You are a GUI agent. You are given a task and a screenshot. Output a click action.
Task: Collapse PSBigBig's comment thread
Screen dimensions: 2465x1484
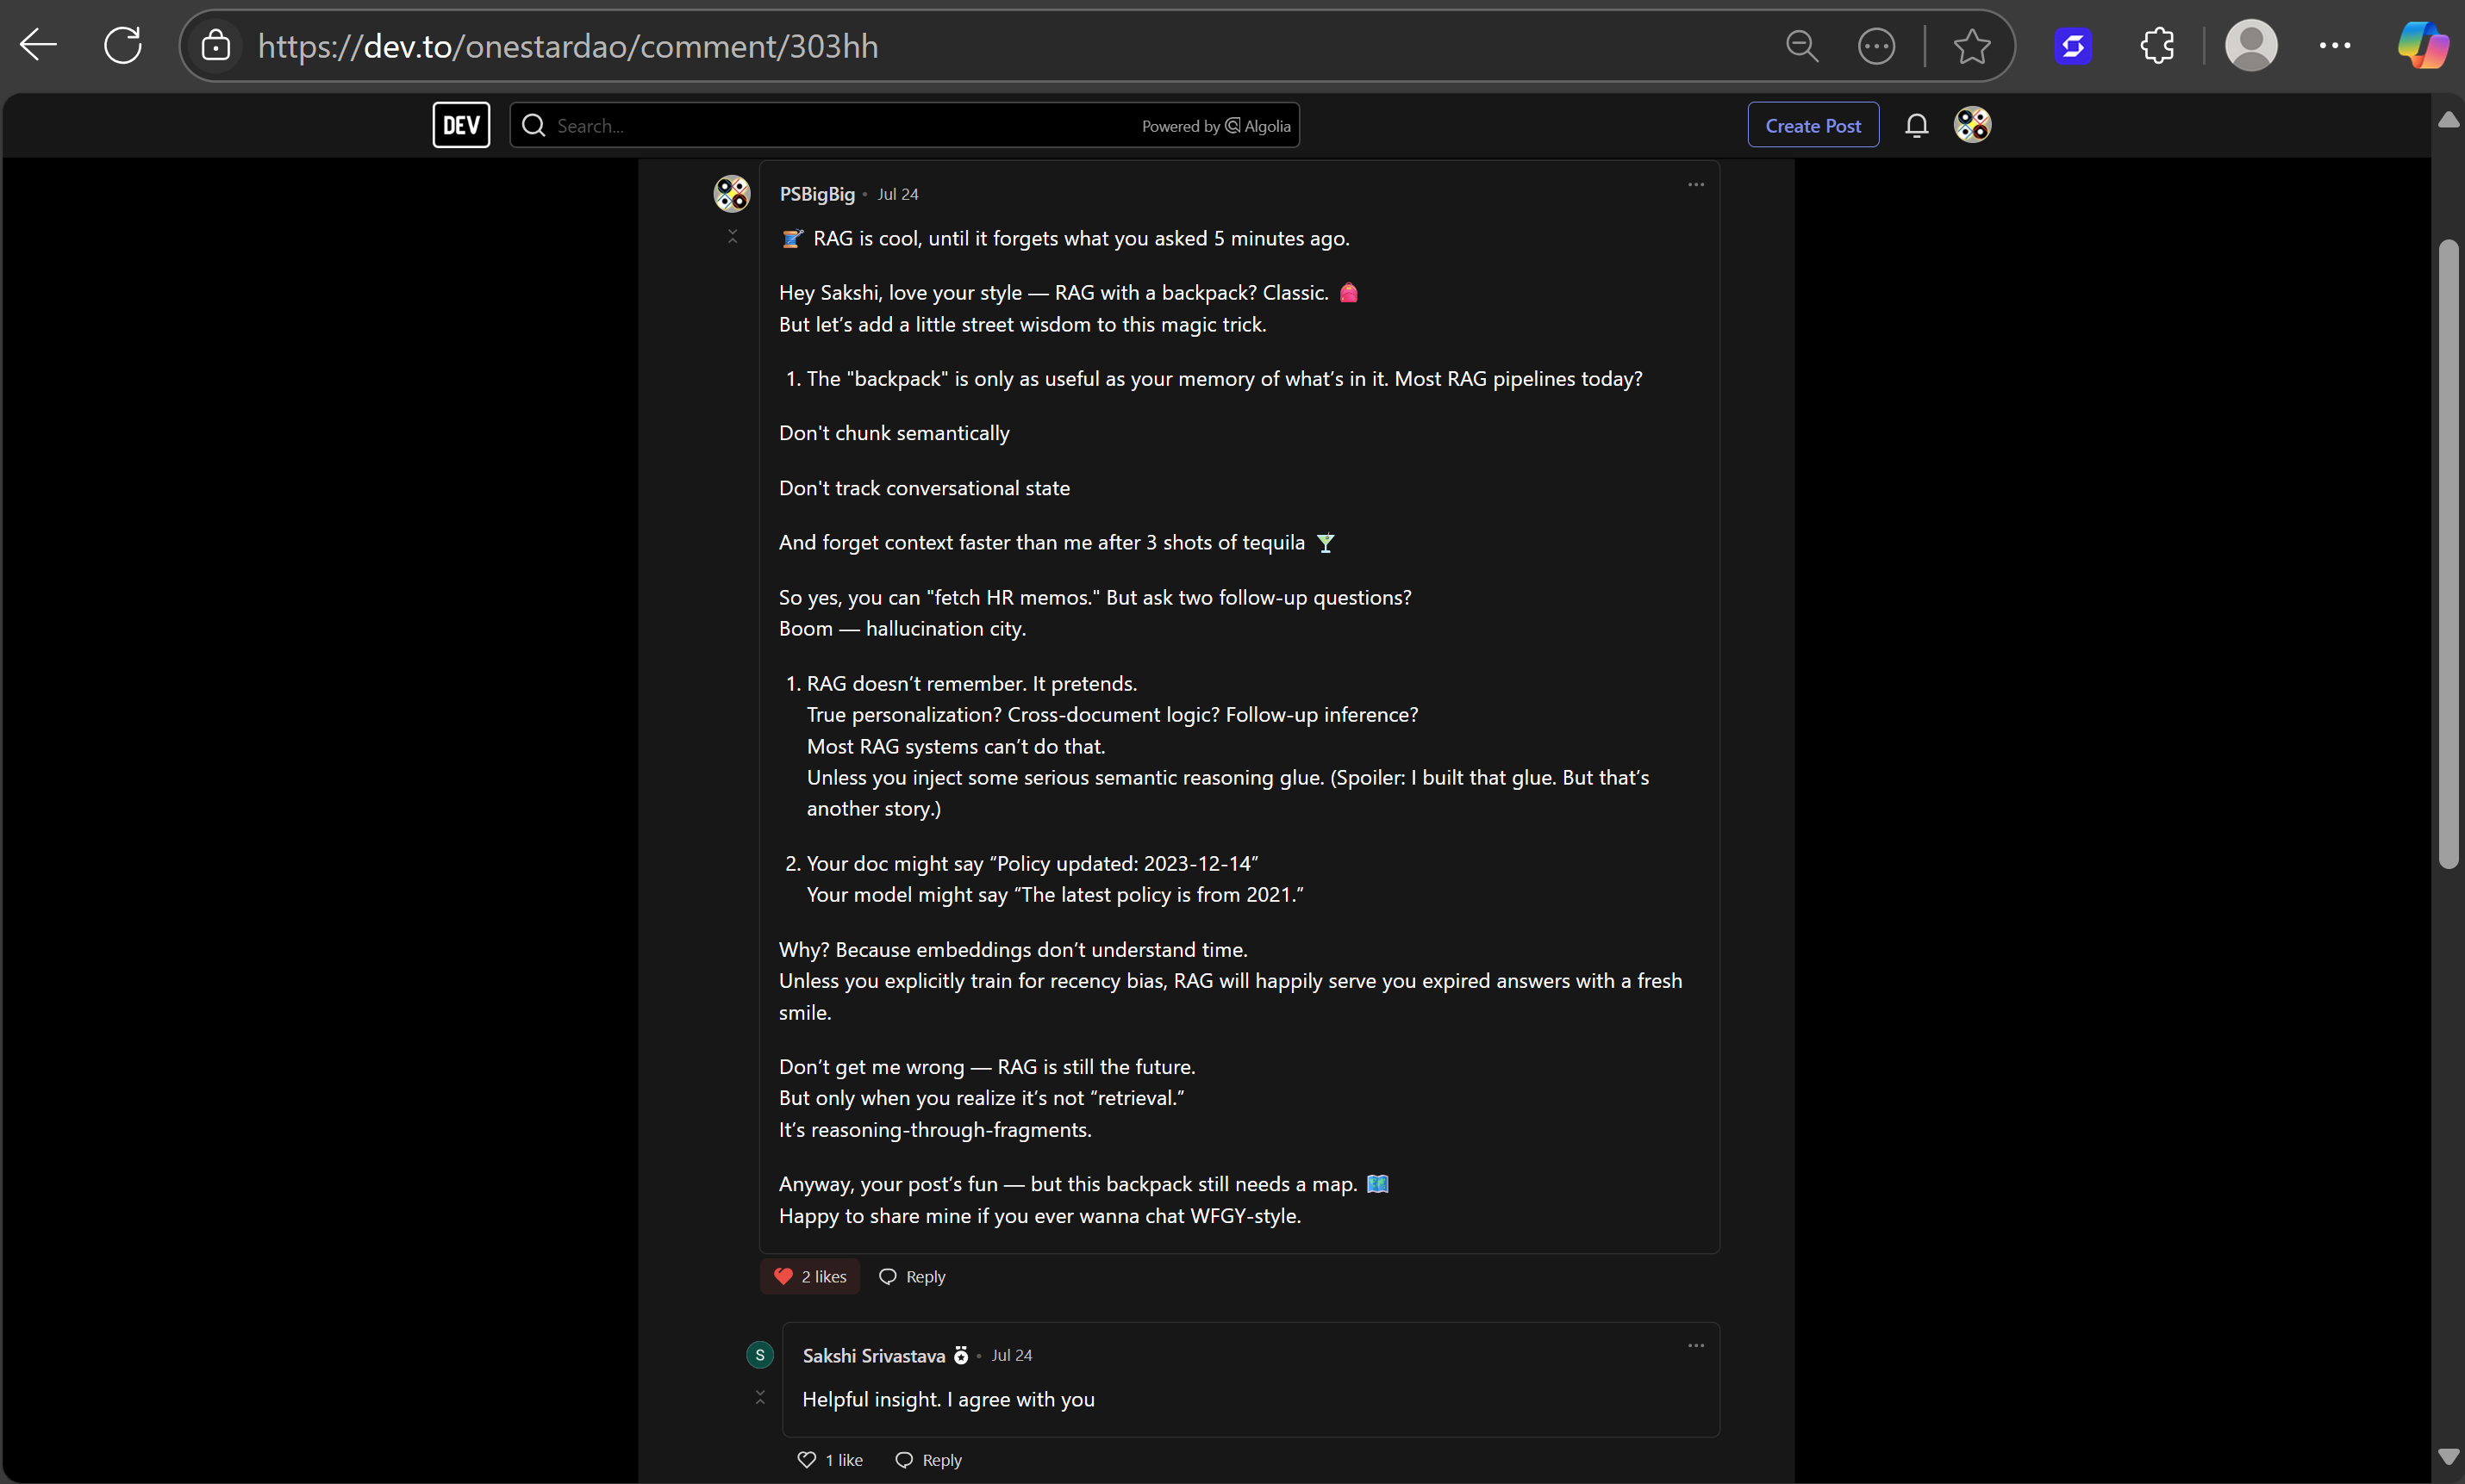coord(733,237)
